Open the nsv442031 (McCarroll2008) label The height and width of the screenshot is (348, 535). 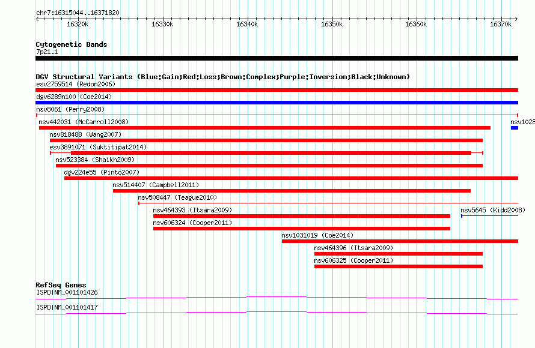[x=84, y=122]
